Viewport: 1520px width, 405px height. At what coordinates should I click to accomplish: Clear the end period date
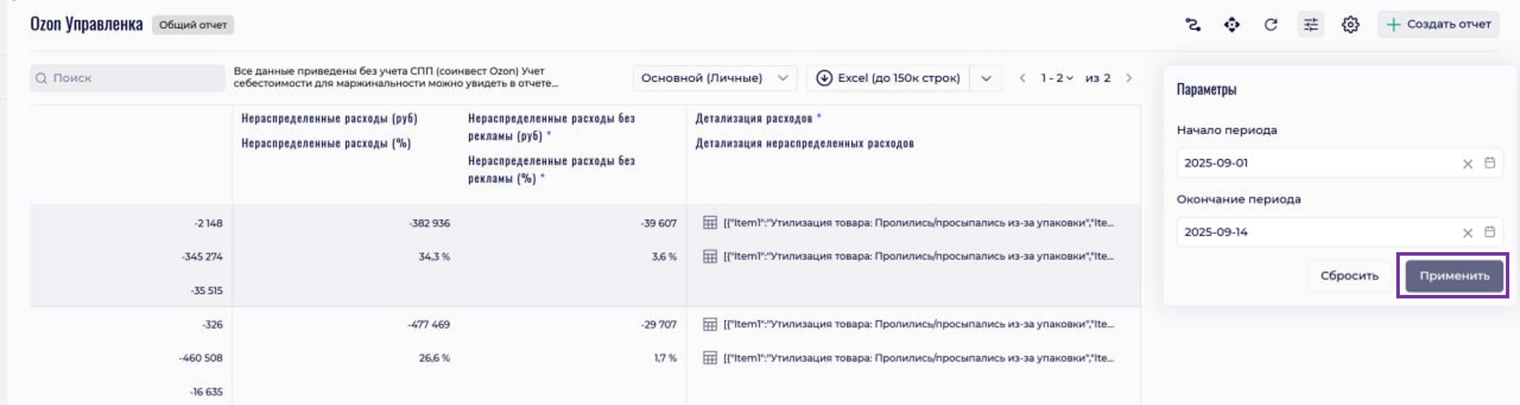point(1467,233)
